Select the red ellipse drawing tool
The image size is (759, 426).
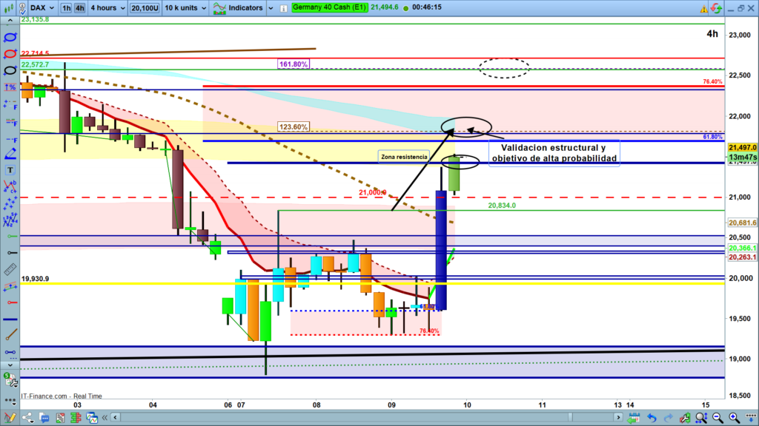coord(10,54)
